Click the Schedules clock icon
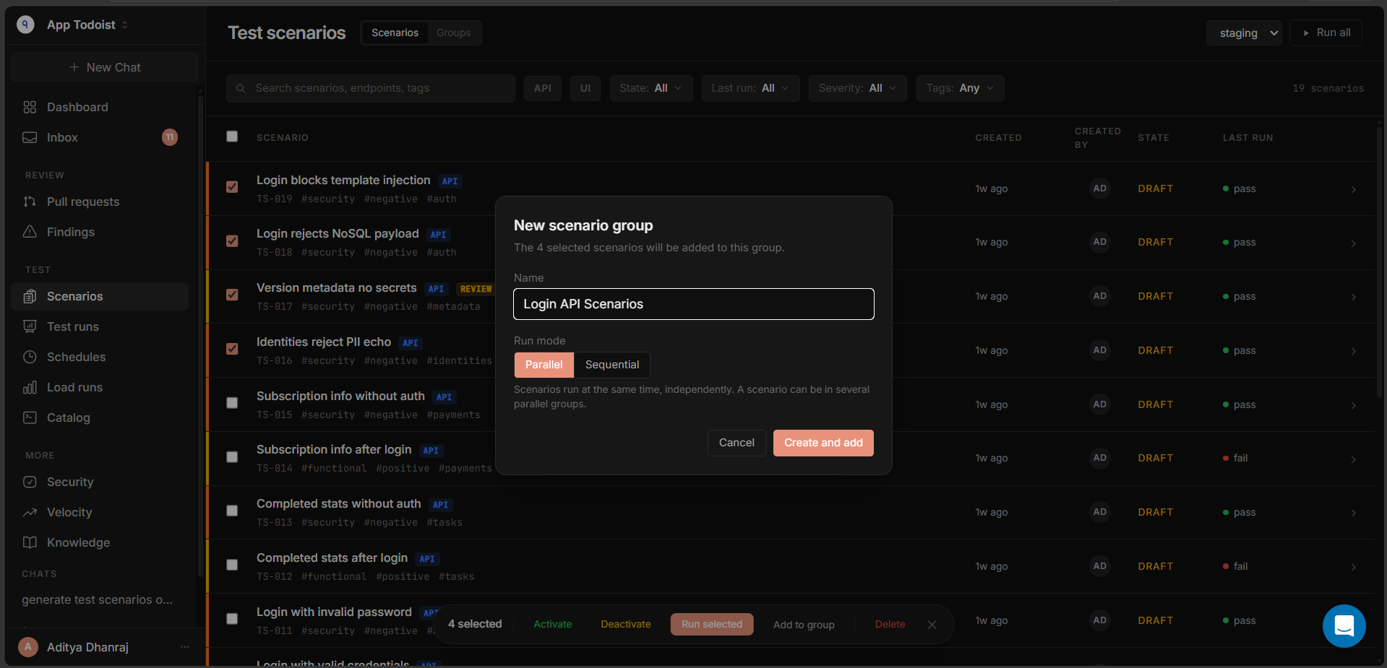The width and height of the screenshot is (1387, 668). 30,357
